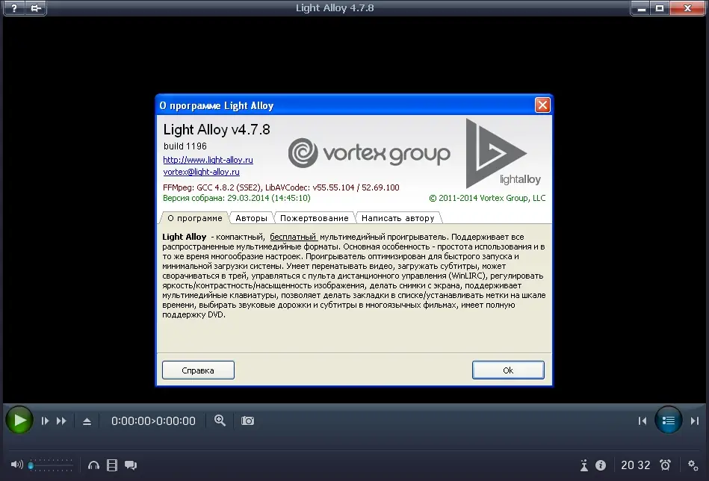Viewport: 709px width, 481px height.
Task: Click the FFMpeg codec version line
Action: coord(281,187)
